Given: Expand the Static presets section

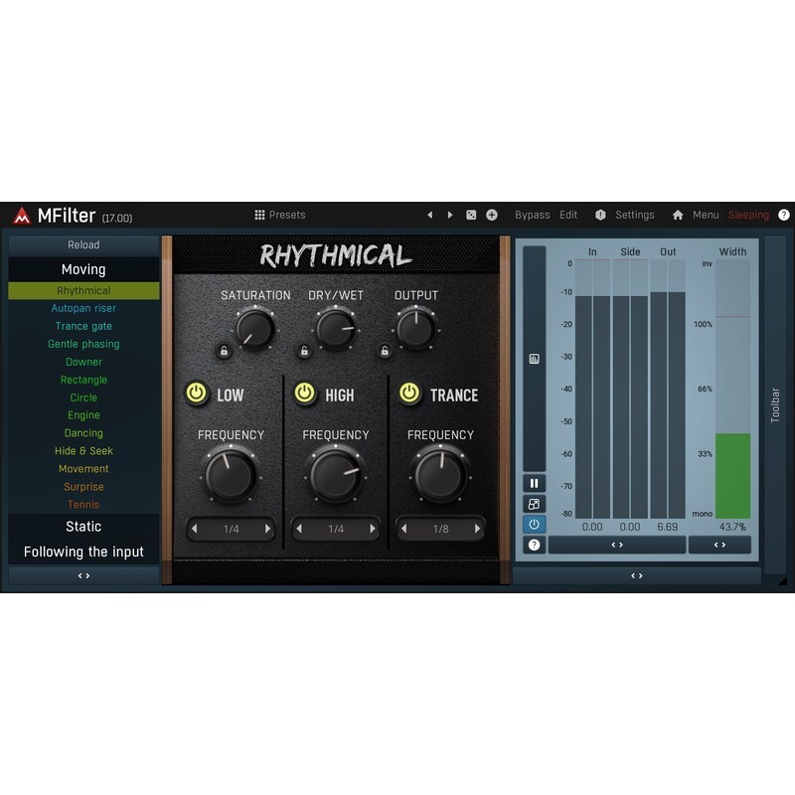Looking at the screenshot, I should [x=83, y=527].
